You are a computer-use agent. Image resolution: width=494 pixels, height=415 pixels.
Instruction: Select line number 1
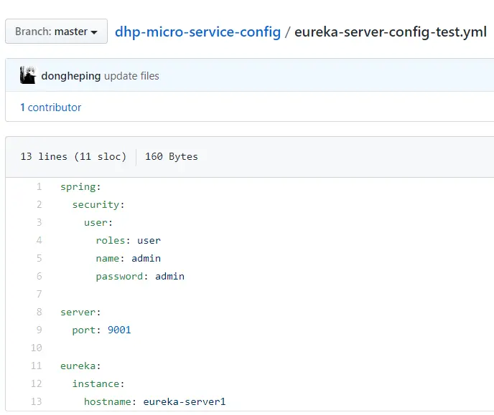39,187
